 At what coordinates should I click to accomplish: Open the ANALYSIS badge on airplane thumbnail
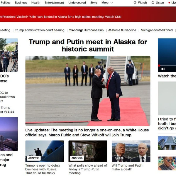tap(34, 158)
